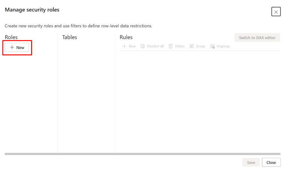Screen dimensions: 287x169
Task: Click the Group icon in Rules toolbar
Action: pos(192,46)
